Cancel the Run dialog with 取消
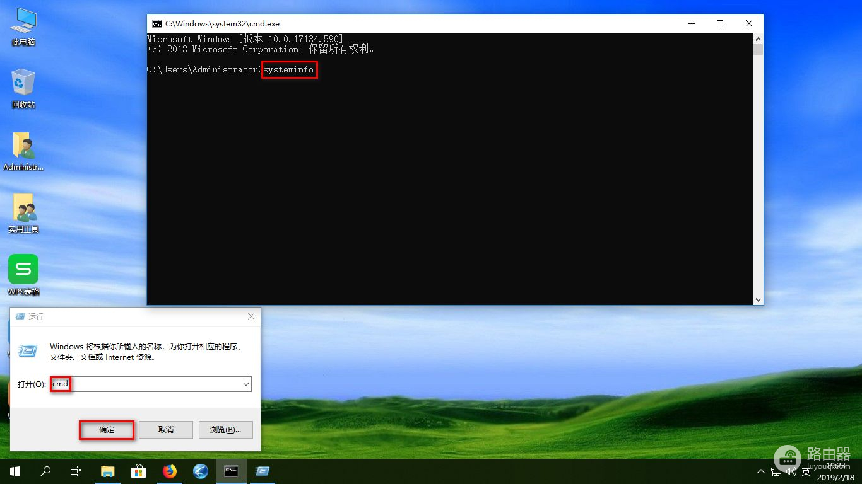The image size is (862, 484). 166,430
